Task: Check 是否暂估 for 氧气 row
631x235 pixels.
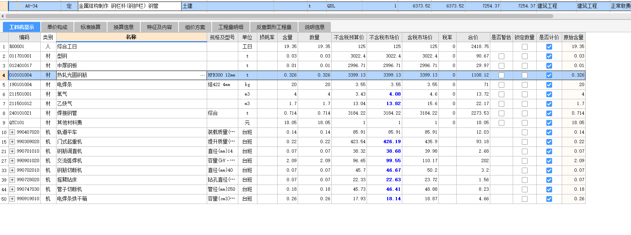Action: point(501,94)
